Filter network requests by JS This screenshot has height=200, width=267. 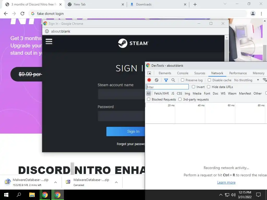pos(173,93)
